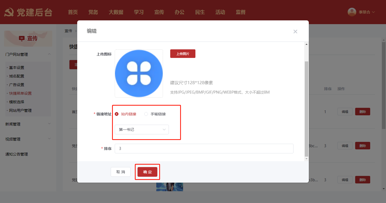Select the 手输链接 radio option
This screenshot has height=203, width=386.
pyautogui.click(x=146, y=114)
